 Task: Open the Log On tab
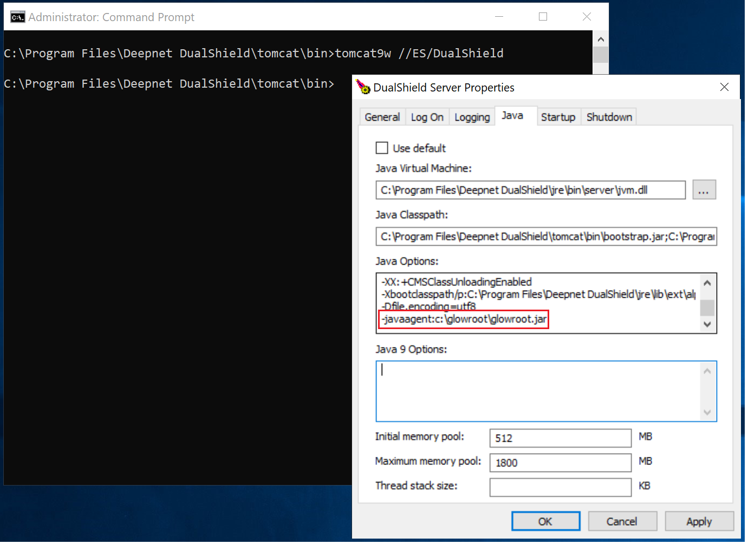[427, 117]
